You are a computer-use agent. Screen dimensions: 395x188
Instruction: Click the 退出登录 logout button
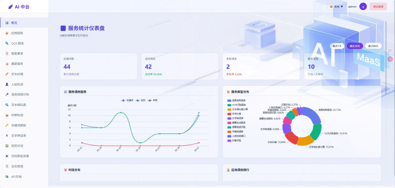[378, 7]
